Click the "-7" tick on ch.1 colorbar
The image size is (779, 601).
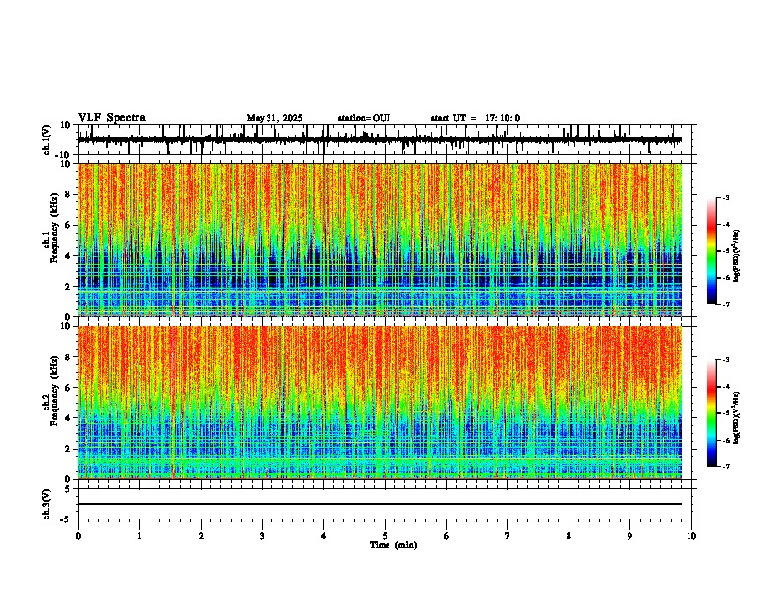[x=725, y=304]
